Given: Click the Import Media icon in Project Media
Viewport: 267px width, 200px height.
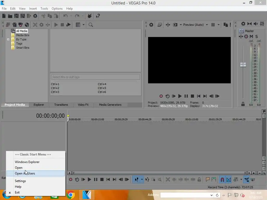Looking at the screenshot, I should 14,25.
